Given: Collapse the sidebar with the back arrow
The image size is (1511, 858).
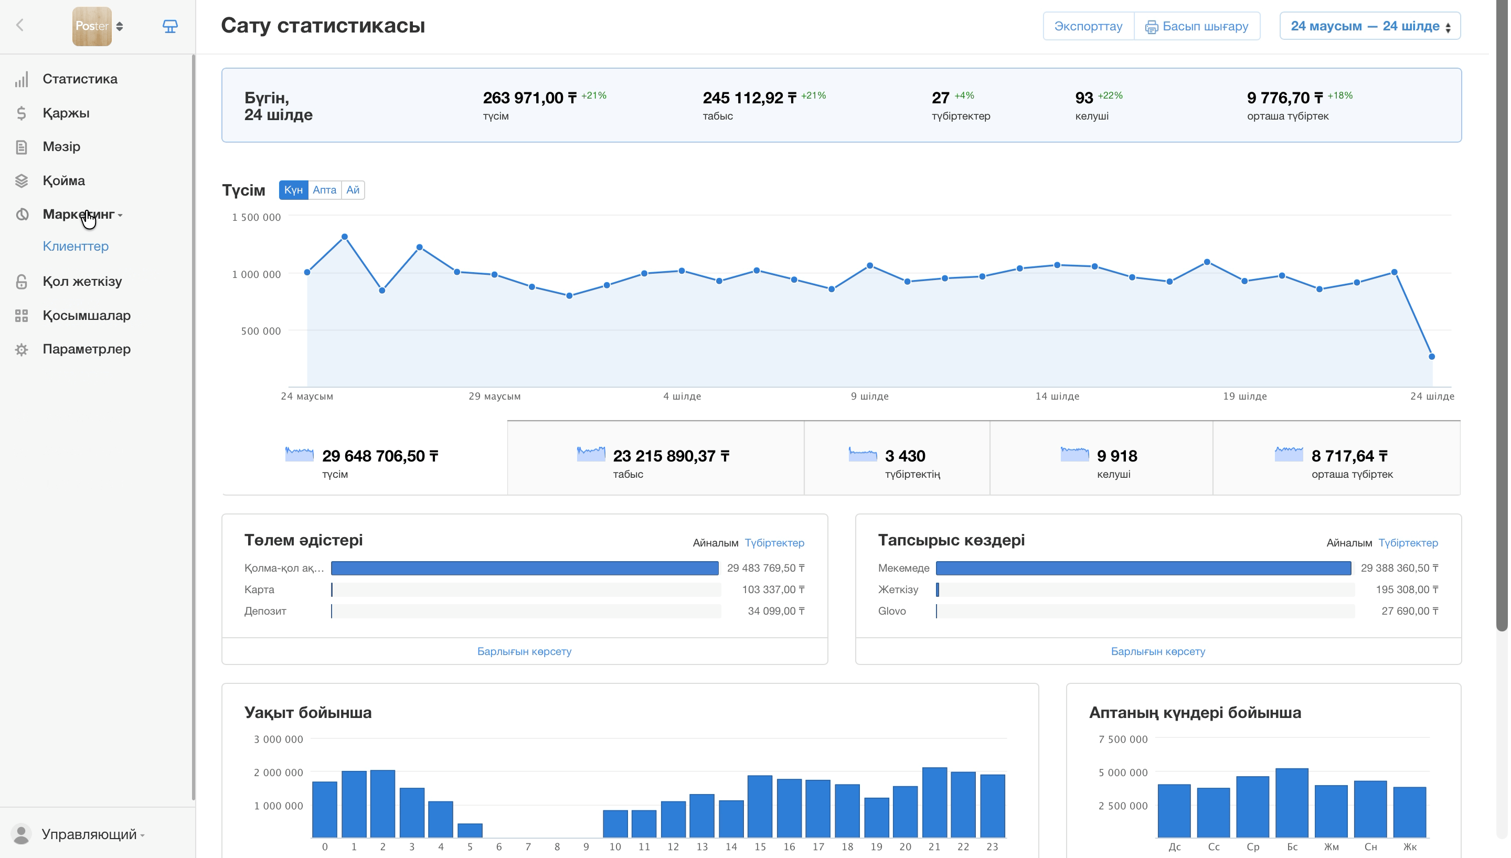Looking at the screenshot, I should pos(20,25).
